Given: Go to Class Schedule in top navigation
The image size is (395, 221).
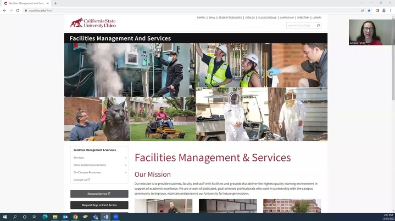Looking at the screenshot, I should [267, 18].
